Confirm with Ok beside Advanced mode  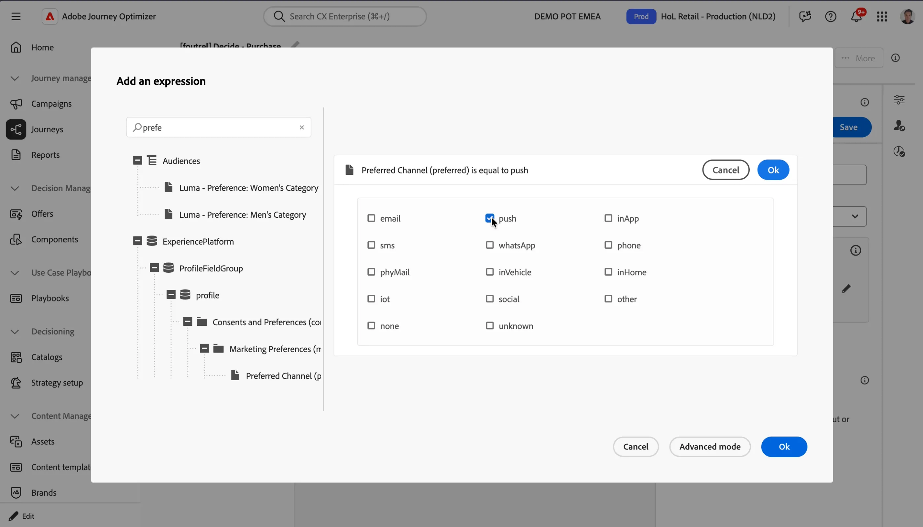click(784, 447)
